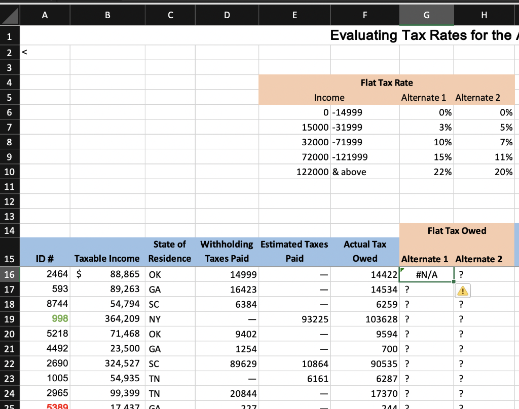Viewport: 519px width, 409px height.
Task: Click the 'Flat Tax Rate' heading cell
Action: click(387, 83)
